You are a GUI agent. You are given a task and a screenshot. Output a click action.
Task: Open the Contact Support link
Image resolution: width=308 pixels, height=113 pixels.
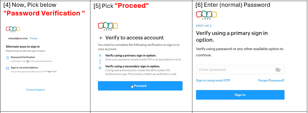tap(35, 90)
